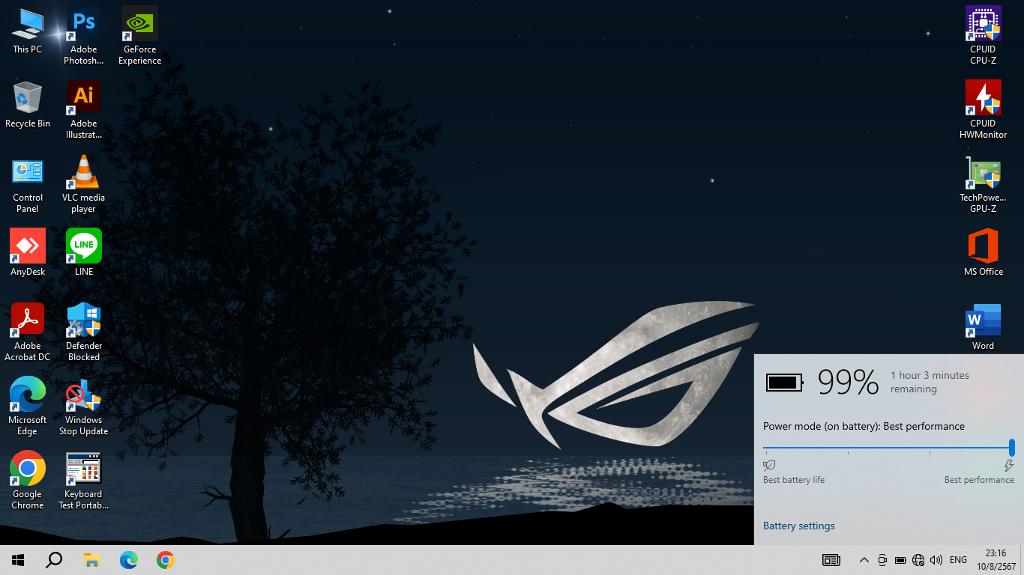Select GeForce Experience desktop icon
1024x575 pixels.
(140, 35)
